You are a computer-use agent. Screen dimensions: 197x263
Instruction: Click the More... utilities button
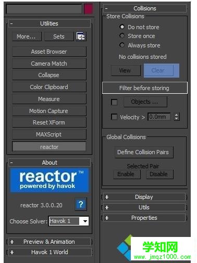27,36
